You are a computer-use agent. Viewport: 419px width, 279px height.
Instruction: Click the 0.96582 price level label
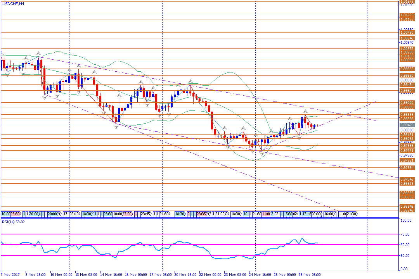(407, 197)
